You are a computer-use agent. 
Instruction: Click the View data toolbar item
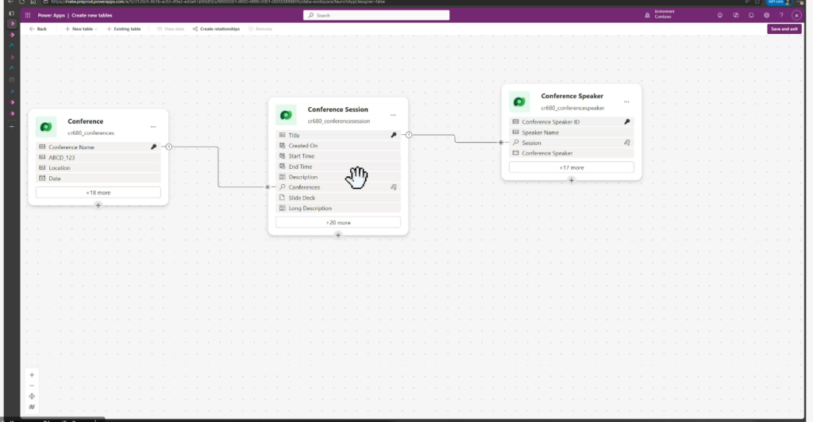pos(171,29)
